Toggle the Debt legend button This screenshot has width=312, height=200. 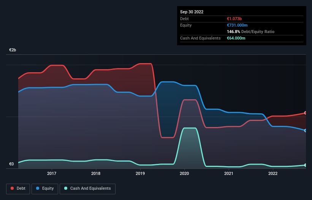pyautogui.click(x=18, y=189)
